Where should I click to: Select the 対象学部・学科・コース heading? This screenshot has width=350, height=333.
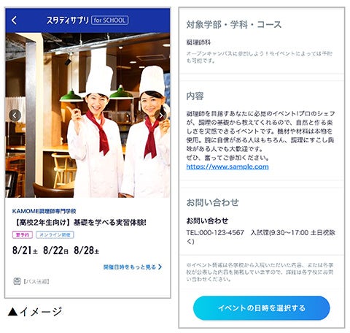pyautogui.click(x=234, y=25)
